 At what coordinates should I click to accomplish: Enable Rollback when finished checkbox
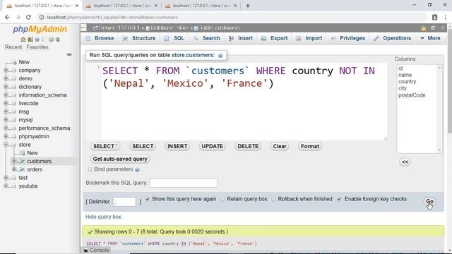pos(273,199)
